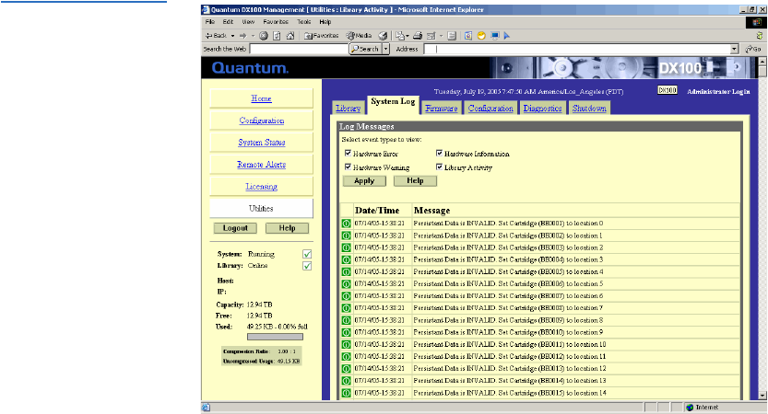The height and width of the screenshot is (414, 768).
Task: Click the IE page icon in status bar
Action: pos(207,408)
